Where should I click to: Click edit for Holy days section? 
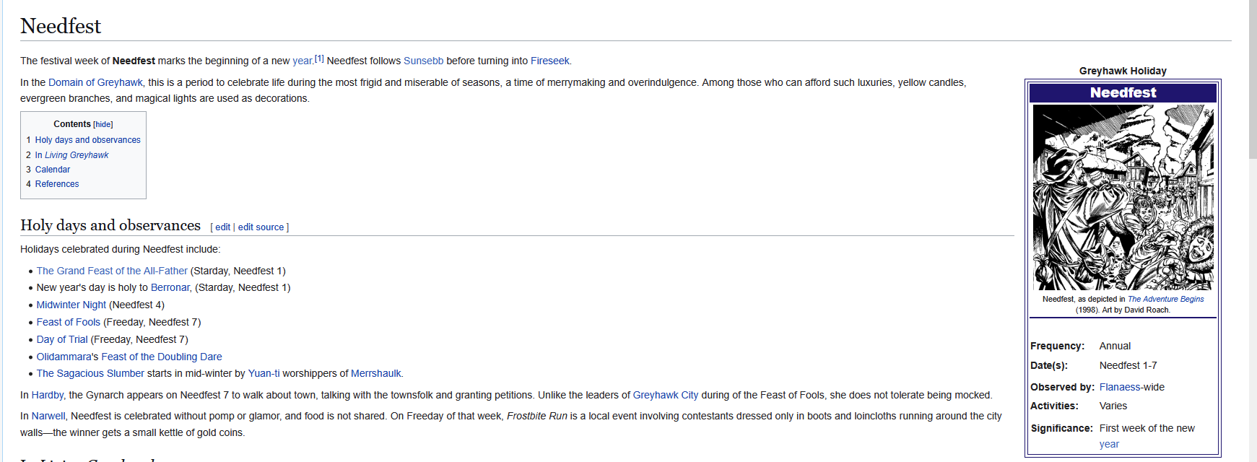(222, 227)
